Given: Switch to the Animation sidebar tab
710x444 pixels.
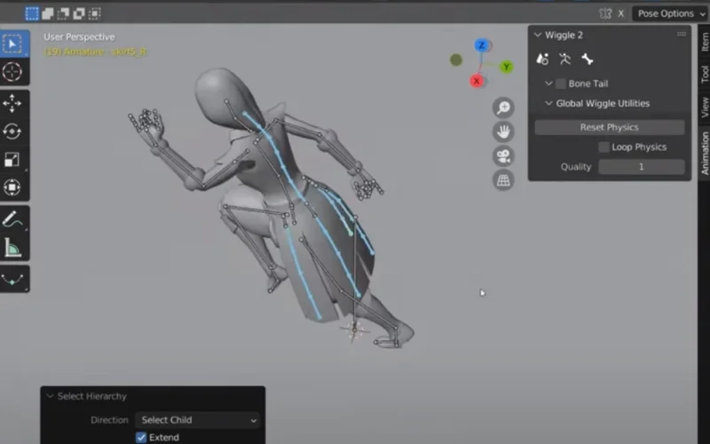Looking at the screenshot, I should 705,153.
